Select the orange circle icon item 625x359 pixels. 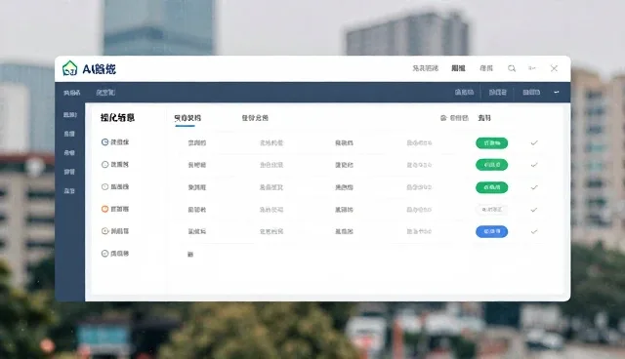[104, 209]
